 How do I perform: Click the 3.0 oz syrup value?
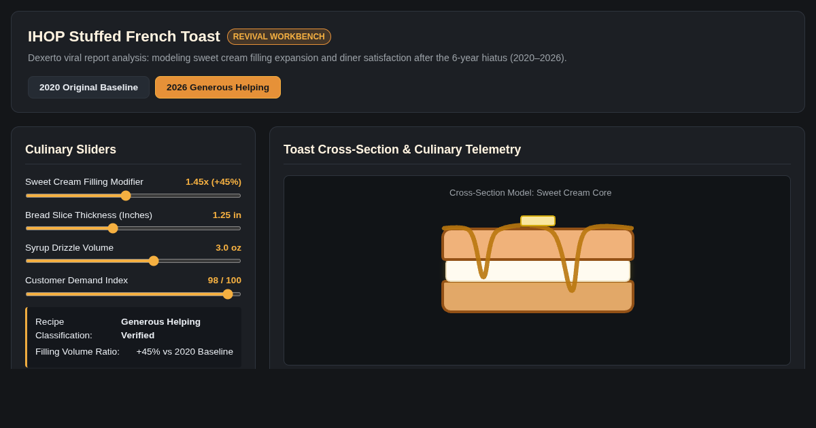tap(228, 247)
